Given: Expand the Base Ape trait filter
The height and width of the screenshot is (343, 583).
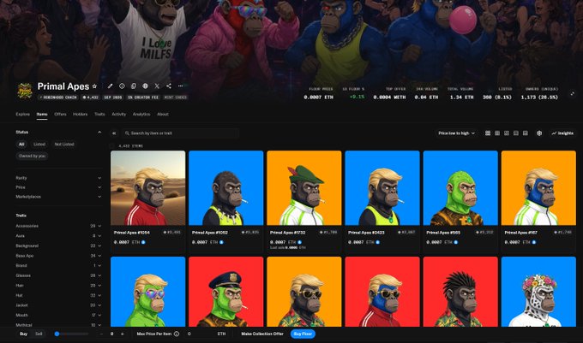Looking at the screenshot, I should coord(58,256).
